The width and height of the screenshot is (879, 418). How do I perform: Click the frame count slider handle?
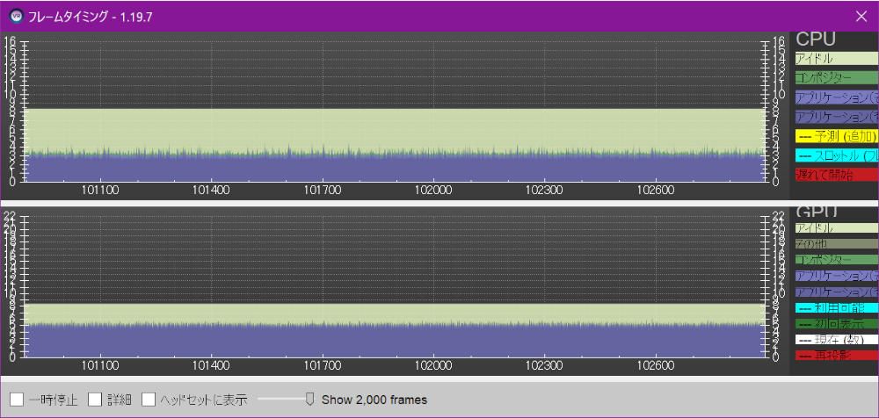309,399
